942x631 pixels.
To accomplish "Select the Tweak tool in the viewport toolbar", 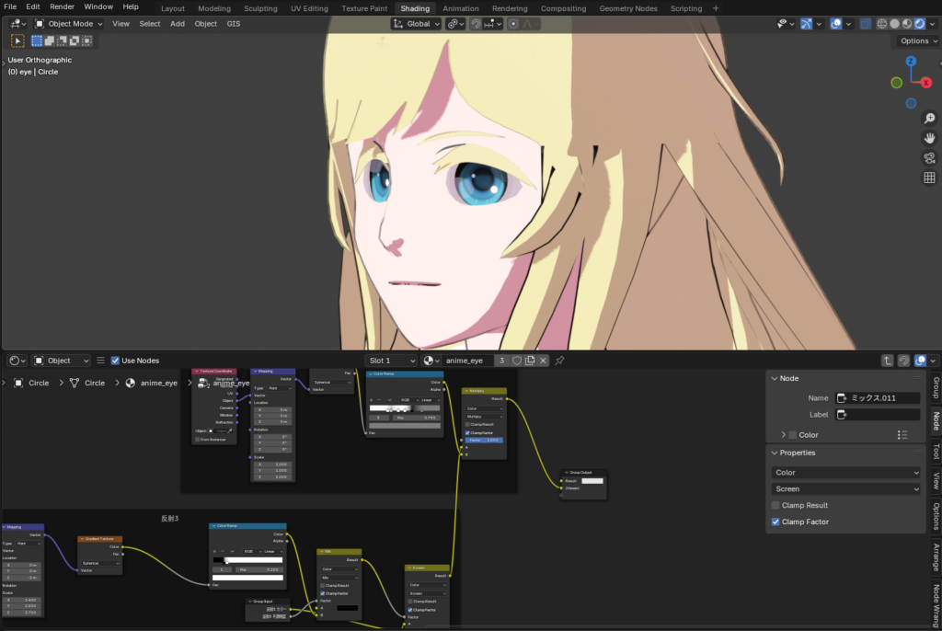I will pyautogui.click(x=17, y=40).
